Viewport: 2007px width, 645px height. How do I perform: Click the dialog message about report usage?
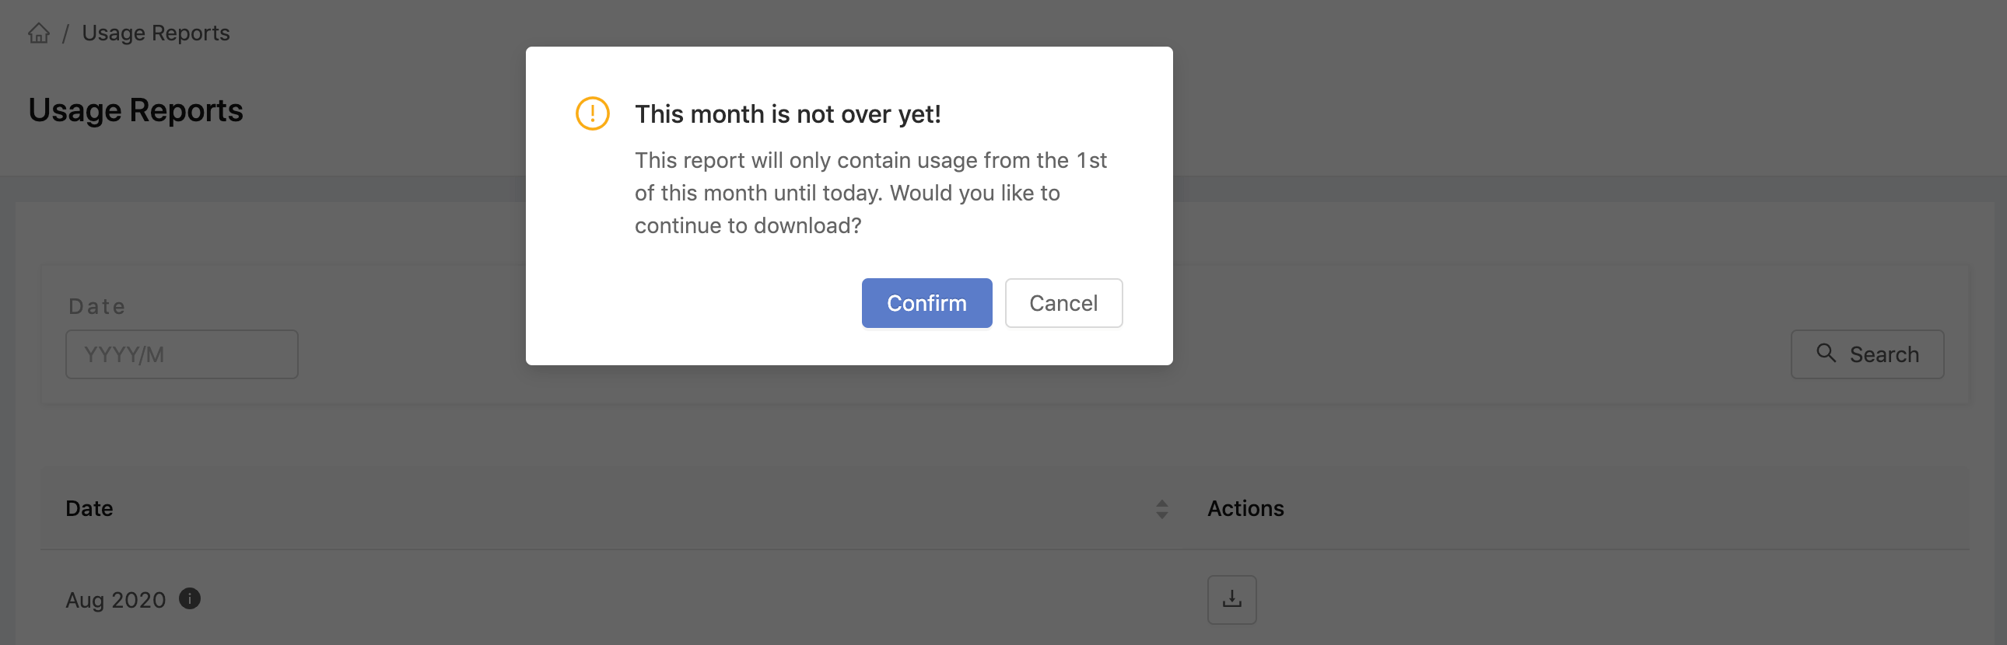pyautogui.click(x=870, y=192)
